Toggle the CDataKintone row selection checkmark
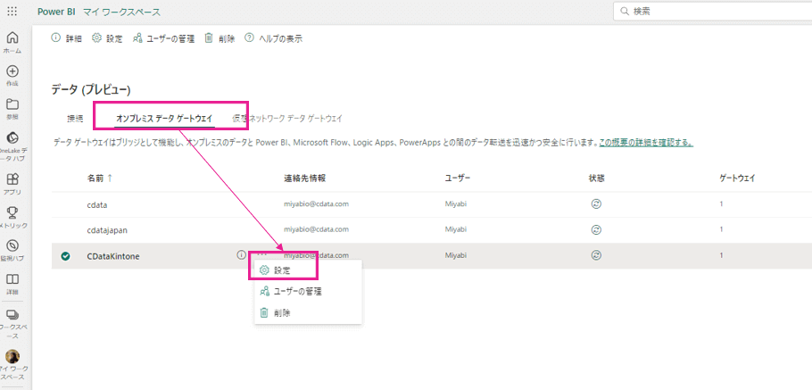812x390 pixels. point(65,256)
